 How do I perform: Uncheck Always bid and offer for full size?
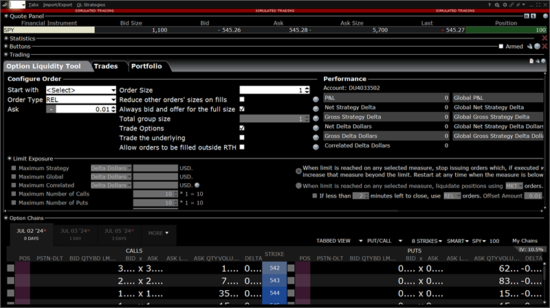[242, 109]
